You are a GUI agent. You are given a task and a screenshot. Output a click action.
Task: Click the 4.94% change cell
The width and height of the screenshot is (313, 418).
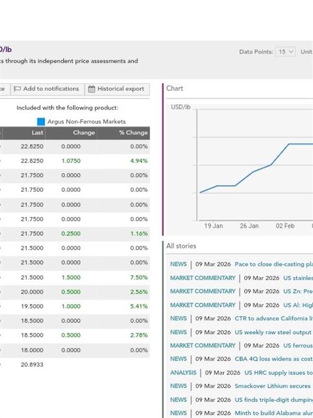coord(139,161)
